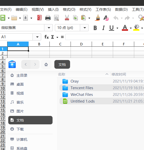The image size is (144, 150).
Task: Click the home button in file dialog
Action: pos(46,64)
